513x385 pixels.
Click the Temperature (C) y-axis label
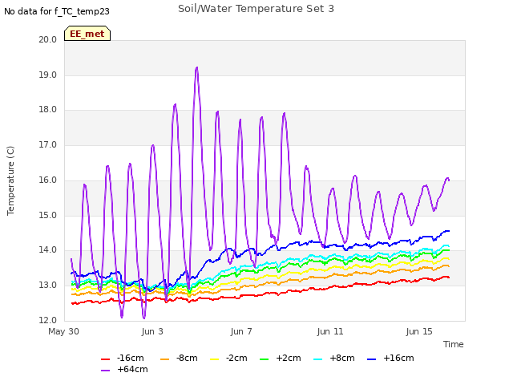click(x=10, y=180)
